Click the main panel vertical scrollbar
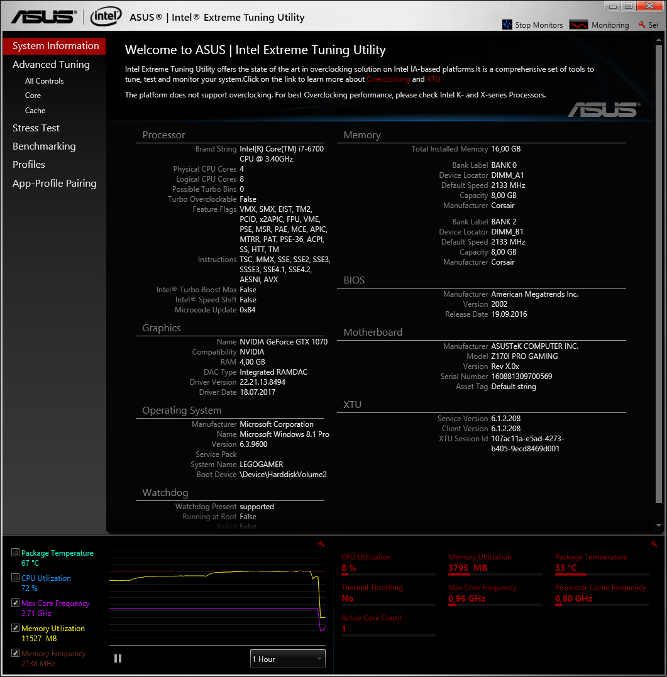 658,274
